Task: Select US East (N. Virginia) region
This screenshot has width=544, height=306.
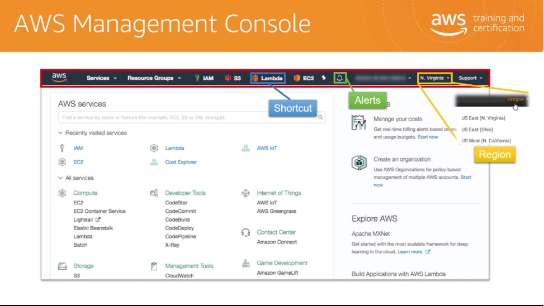Action: 483,118
